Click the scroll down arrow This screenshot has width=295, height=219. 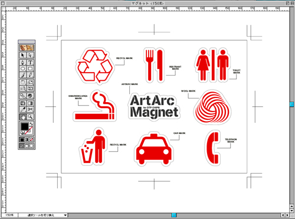[x=292, y=210]
